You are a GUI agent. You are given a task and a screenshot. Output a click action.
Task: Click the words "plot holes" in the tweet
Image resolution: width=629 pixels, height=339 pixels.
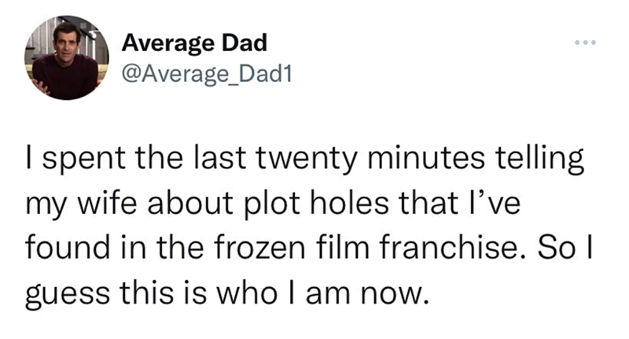click(x=326, y=207)
